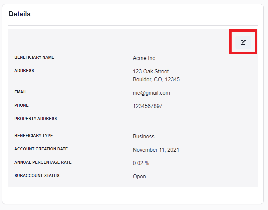
Task: Click the Annual Percentage Rate label
Action: click(x=43, y=162)
